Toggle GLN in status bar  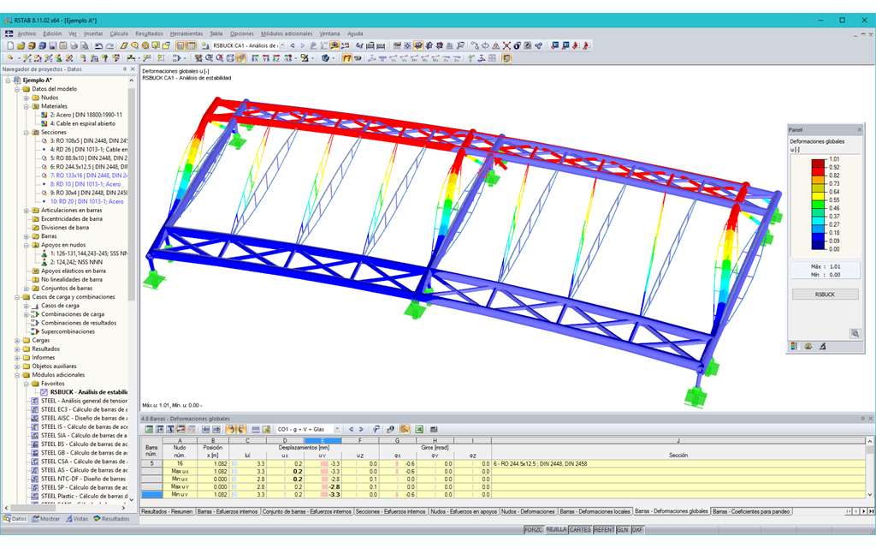[623, 530]
